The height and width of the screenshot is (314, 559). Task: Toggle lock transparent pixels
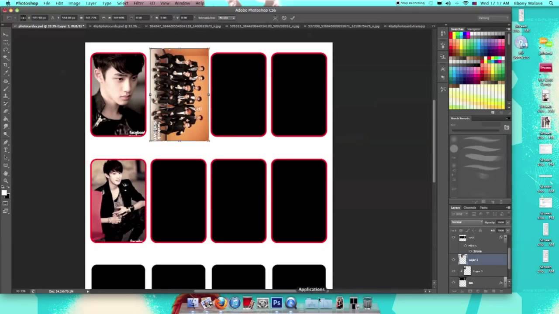click(460, 230)
